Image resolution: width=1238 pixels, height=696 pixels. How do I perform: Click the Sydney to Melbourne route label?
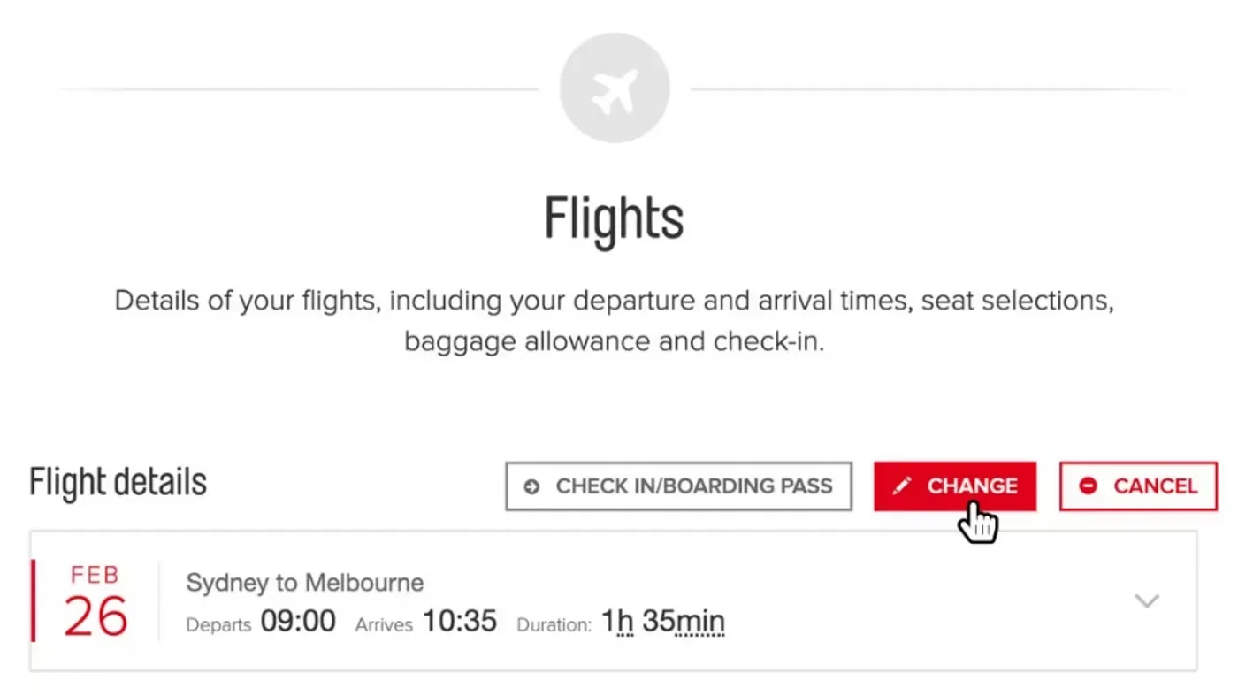click(x=304, y=582)
